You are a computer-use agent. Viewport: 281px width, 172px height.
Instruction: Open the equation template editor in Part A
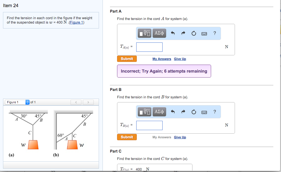pos(144,33)
